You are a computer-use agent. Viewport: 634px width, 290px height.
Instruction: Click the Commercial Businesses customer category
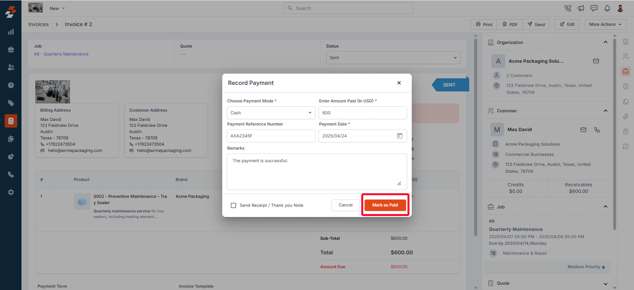click(x=529, y=155)
